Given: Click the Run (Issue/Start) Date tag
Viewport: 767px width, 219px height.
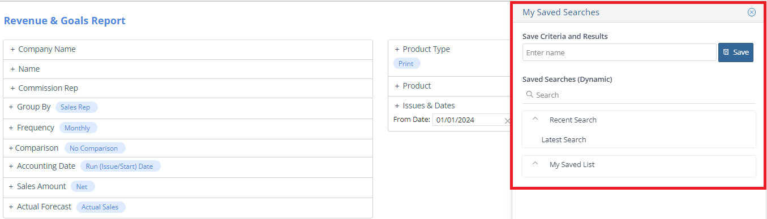Looking at the screenshot, I should point(120,167).
